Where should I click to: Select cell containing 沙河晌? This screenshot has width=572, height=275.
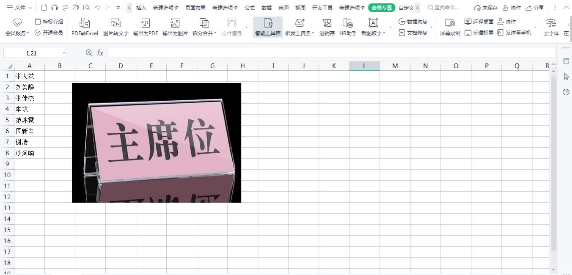29,153
